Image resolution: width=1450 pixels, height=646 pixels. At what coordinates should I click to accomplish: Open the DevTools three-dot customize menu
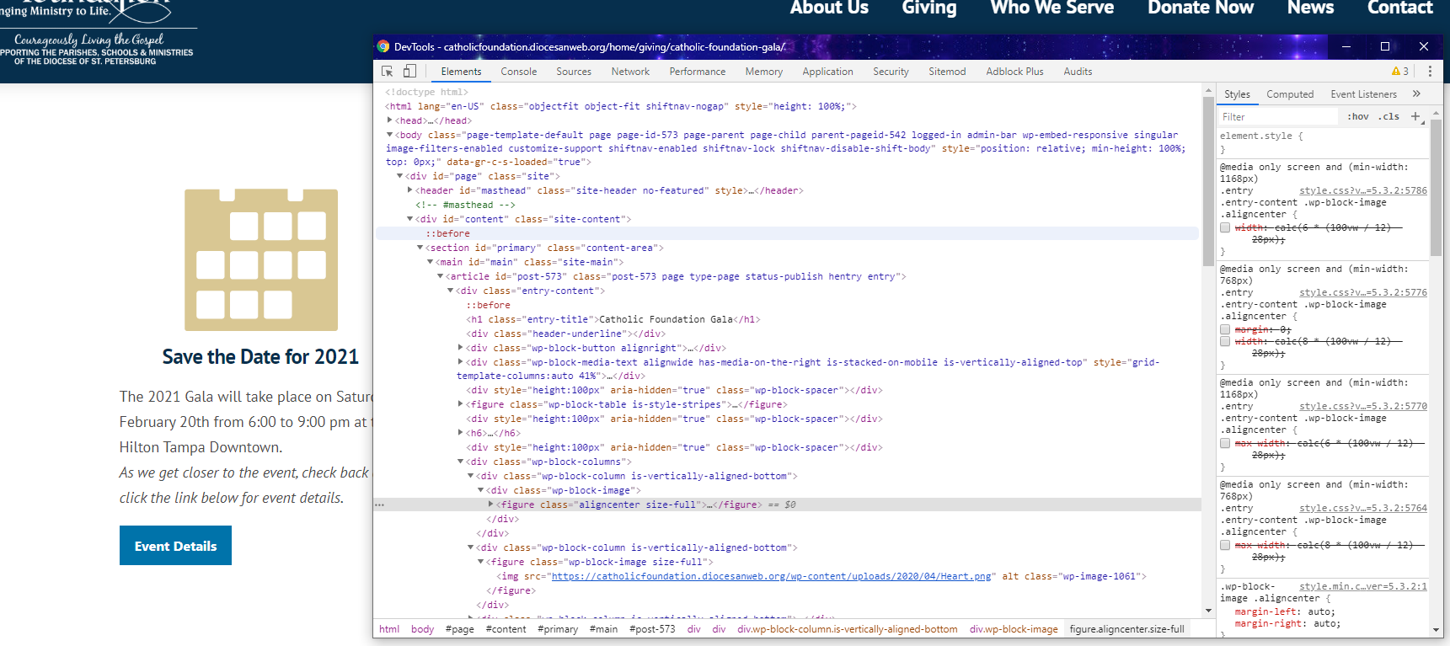(1430, 72)
